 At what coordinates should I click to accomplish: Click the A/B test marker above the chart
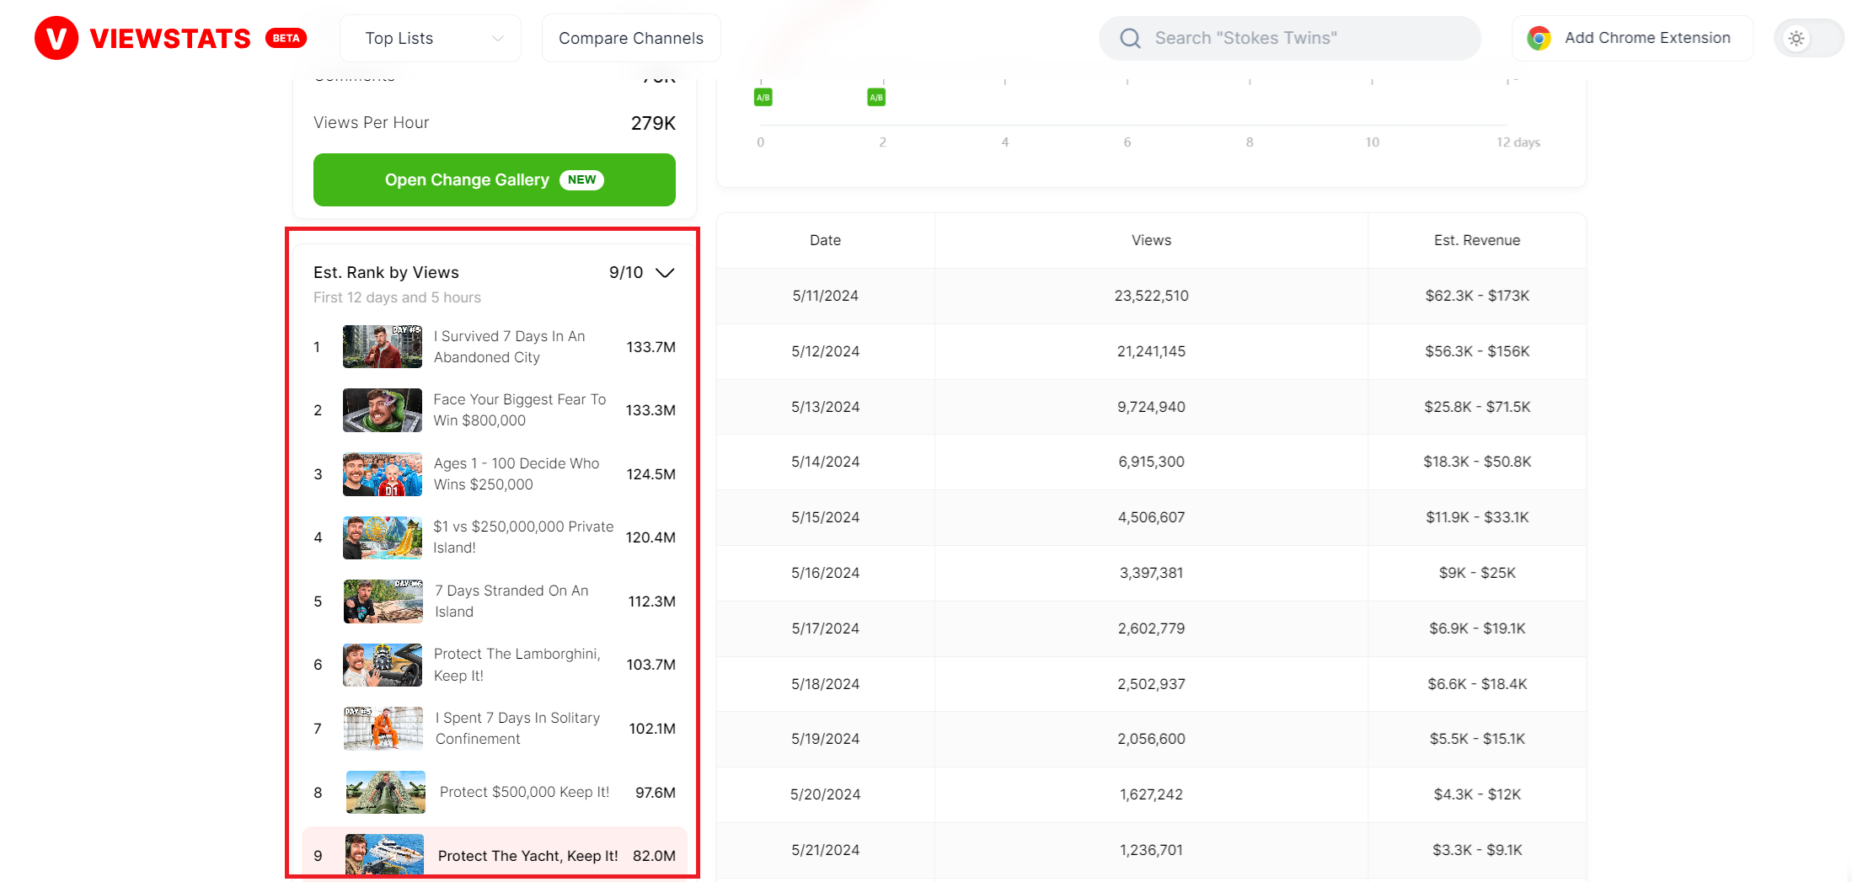(x=763, y=96)
